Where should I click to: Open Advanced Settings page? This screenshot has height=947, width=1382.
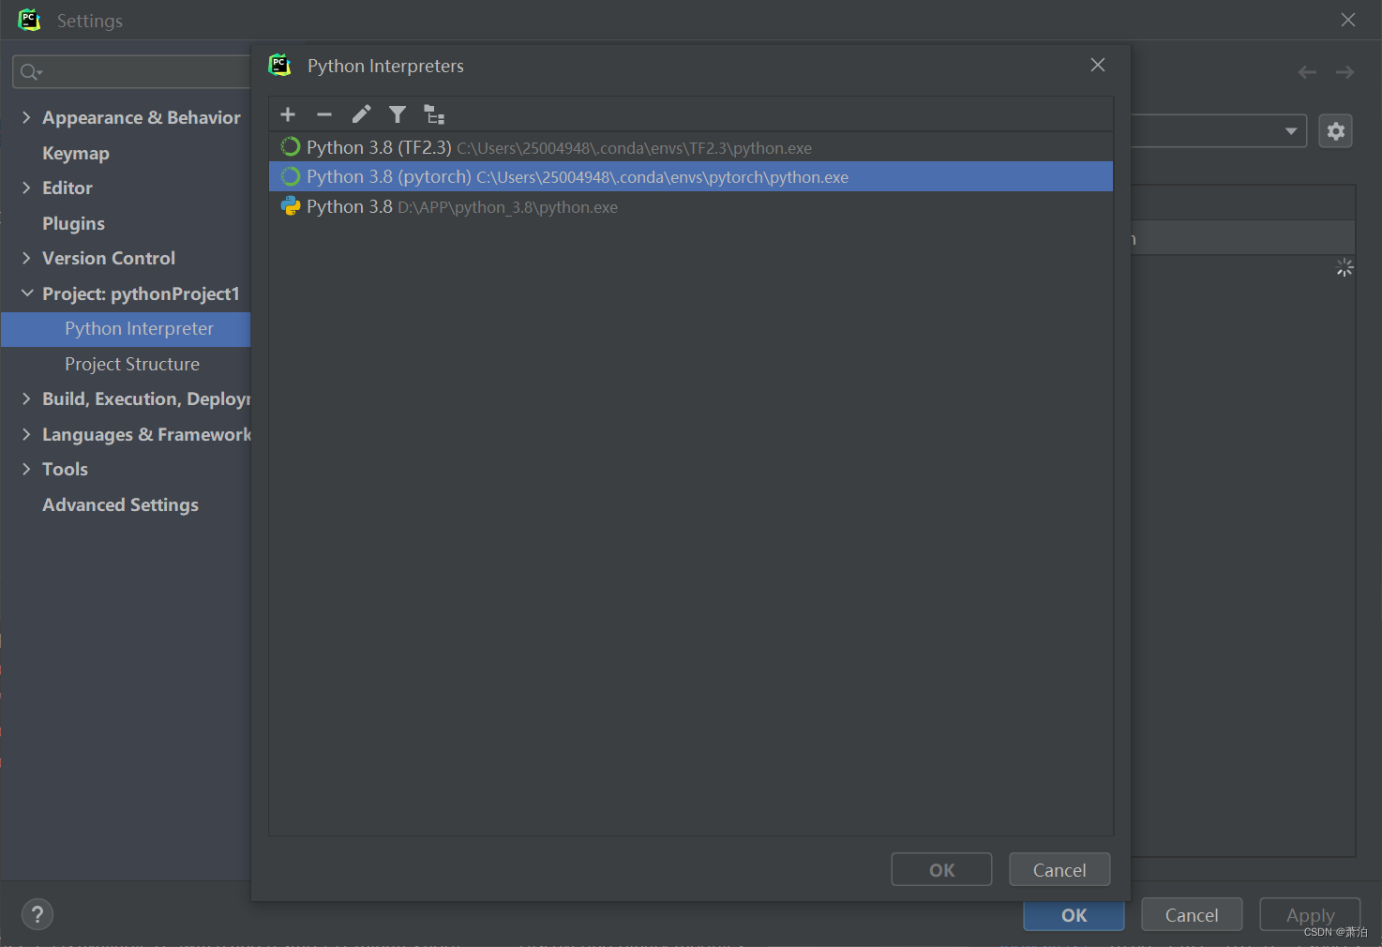tap(120, 504)
